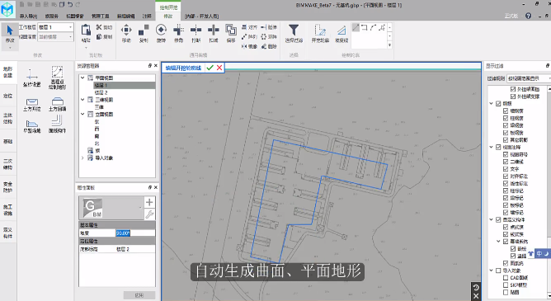Screen dimensions: 551x301
Task: Open the 注释 ribbon tab
Action: 147,16
